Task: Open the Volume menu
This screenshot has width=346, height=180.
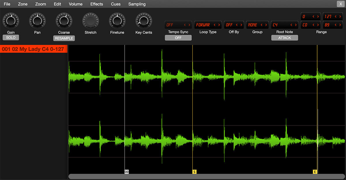Action: coord(76,4)
